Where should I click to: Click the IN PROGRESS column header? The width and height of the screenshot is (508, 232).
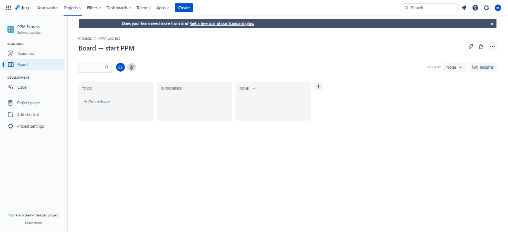coord(171,89)
